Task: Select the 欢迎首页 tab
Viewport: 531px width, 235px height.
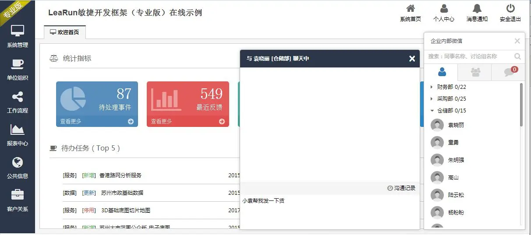Action: tap(65, 32)
